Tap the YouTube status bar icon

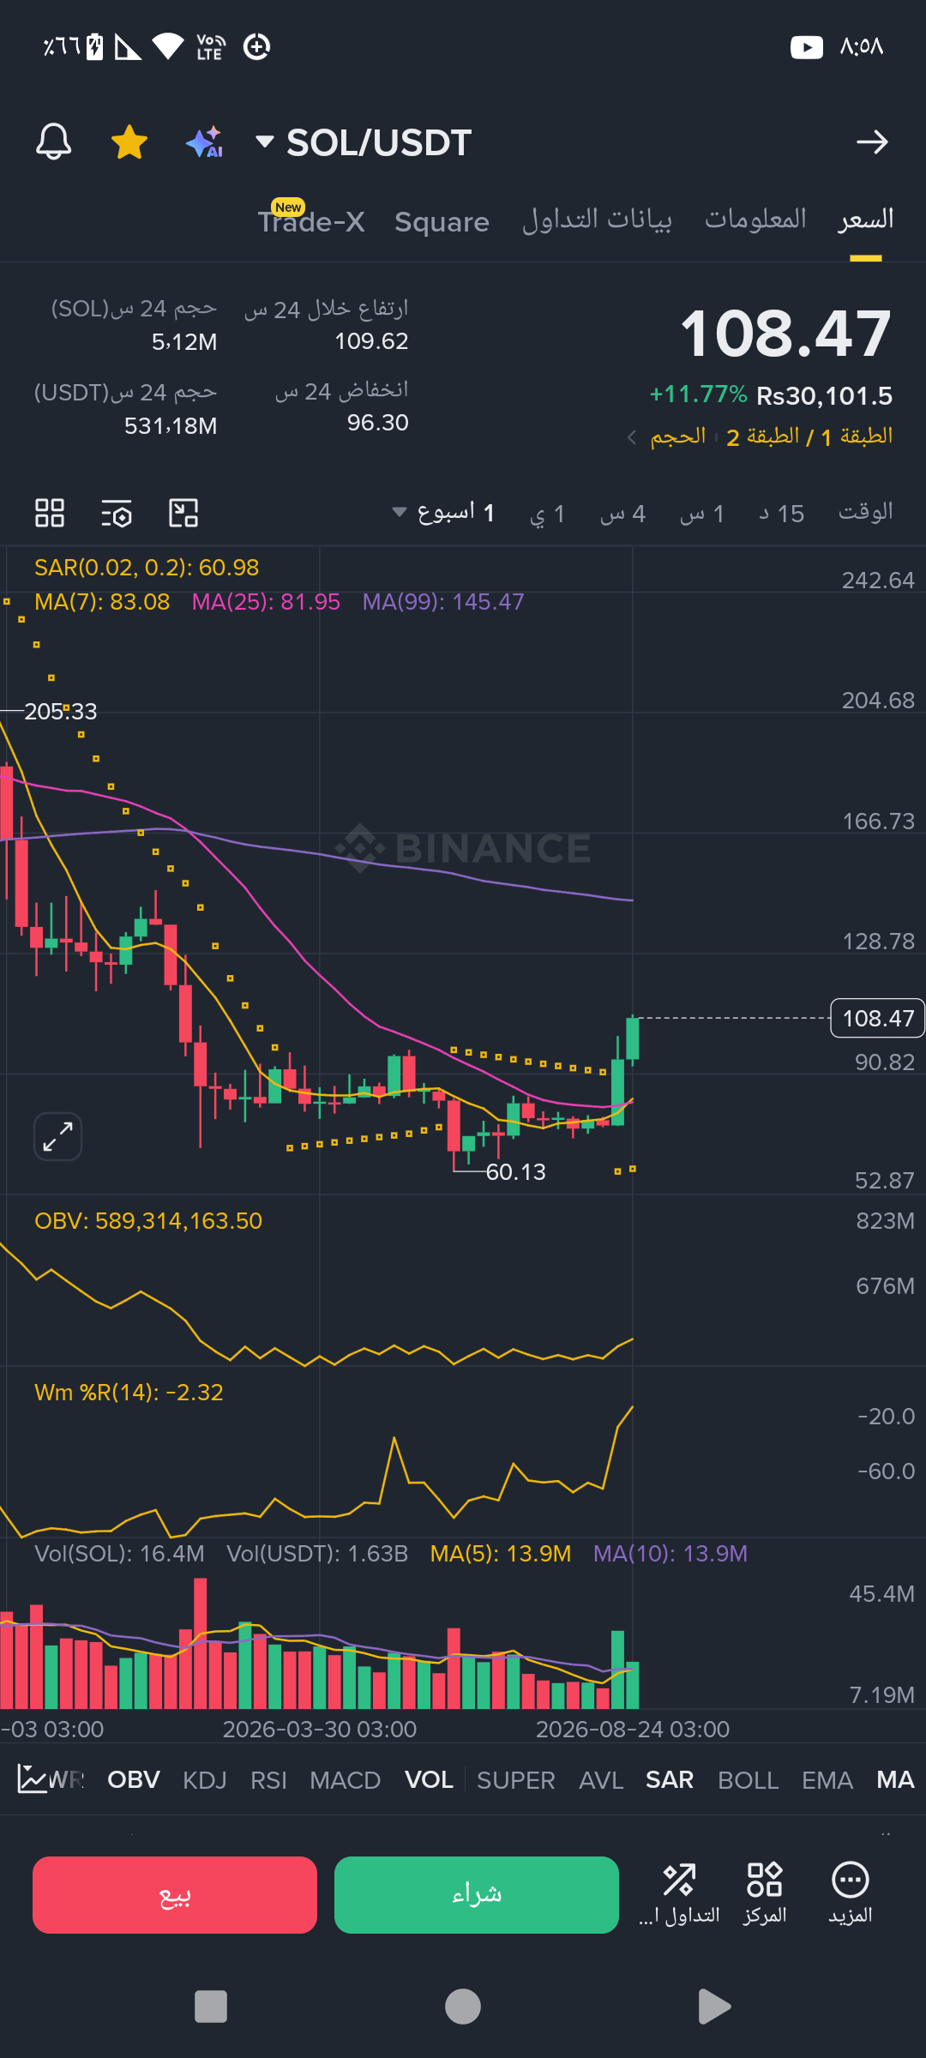[x=807, y=46]
